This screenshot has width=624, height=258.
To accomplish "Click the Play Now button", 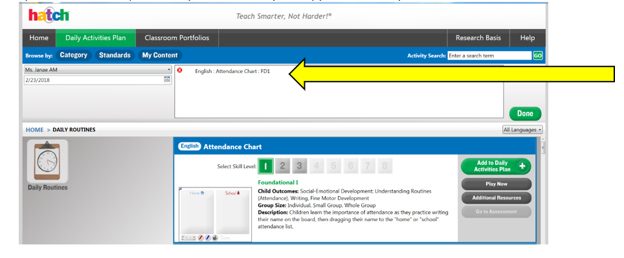I will pos(496,184).
